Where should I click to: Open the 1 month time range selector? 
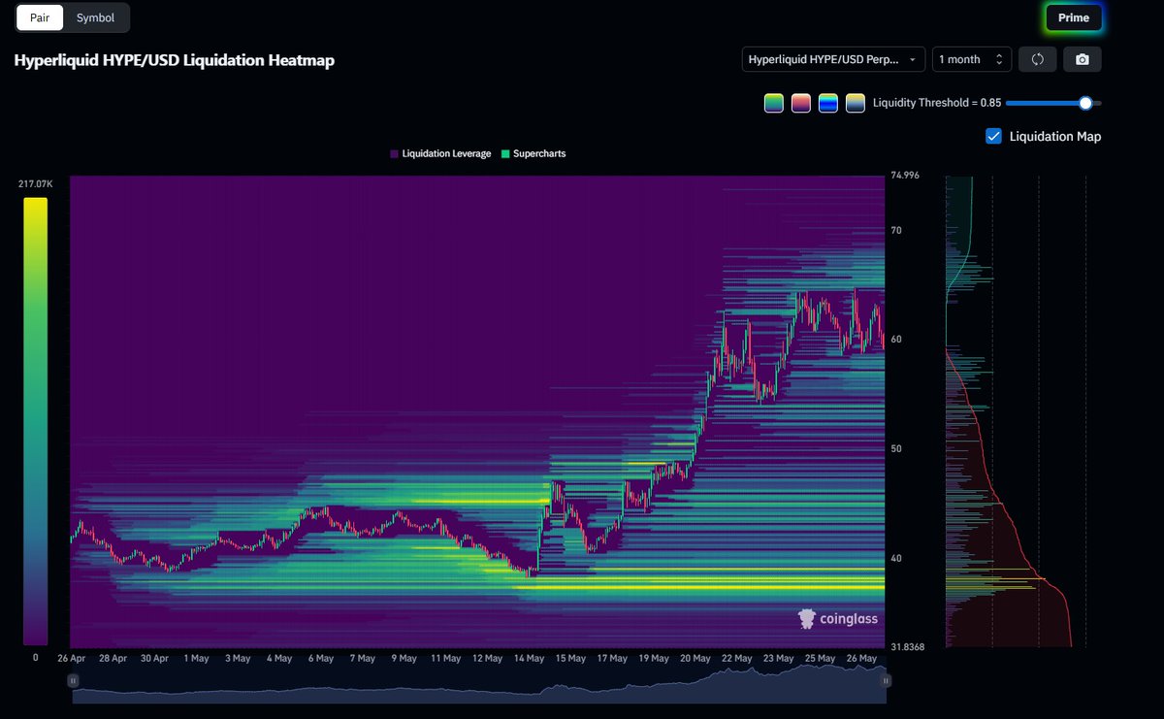972,59
